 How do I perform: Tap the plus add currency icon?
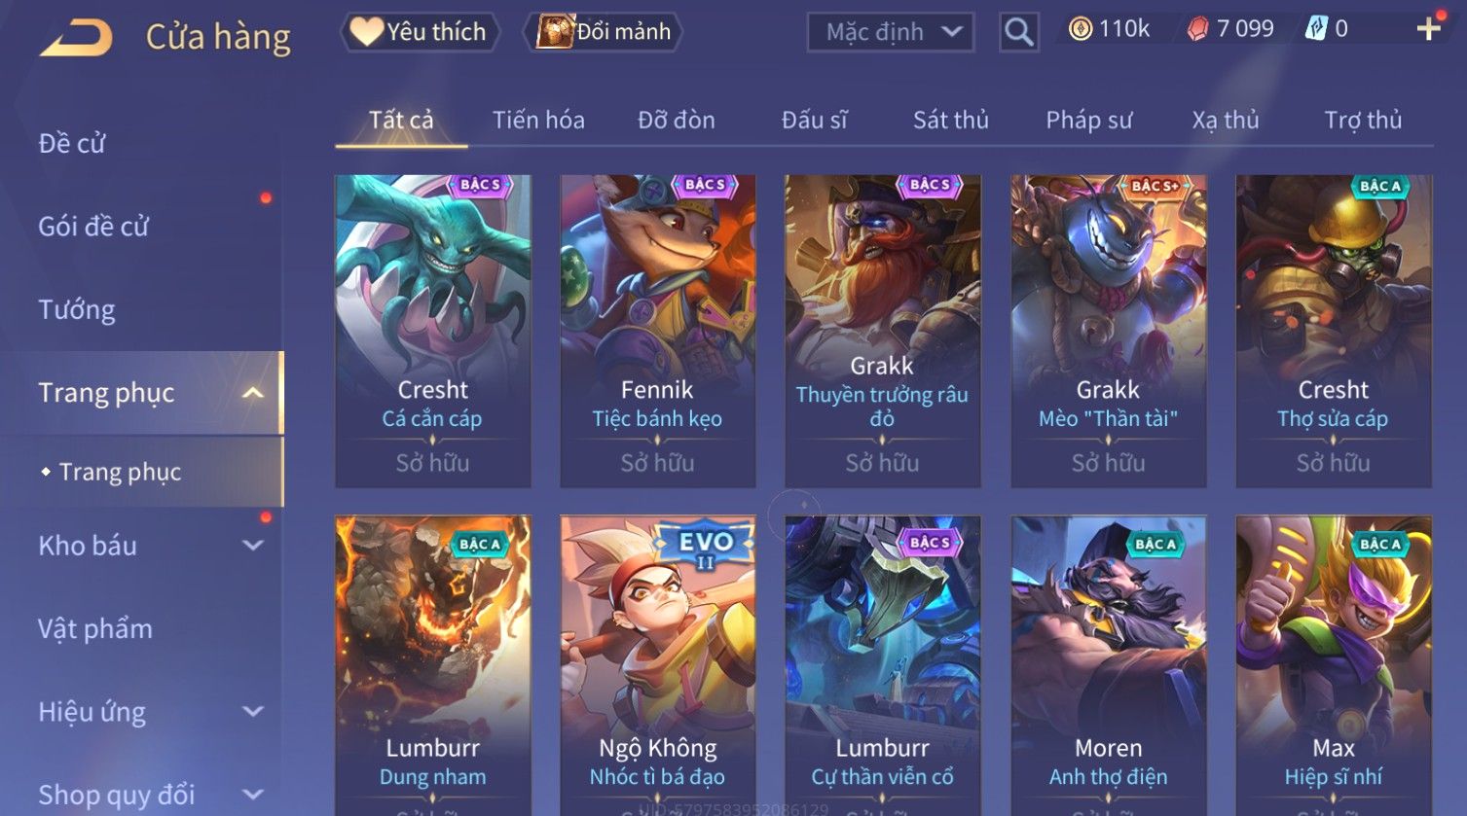coord(1428,29)
